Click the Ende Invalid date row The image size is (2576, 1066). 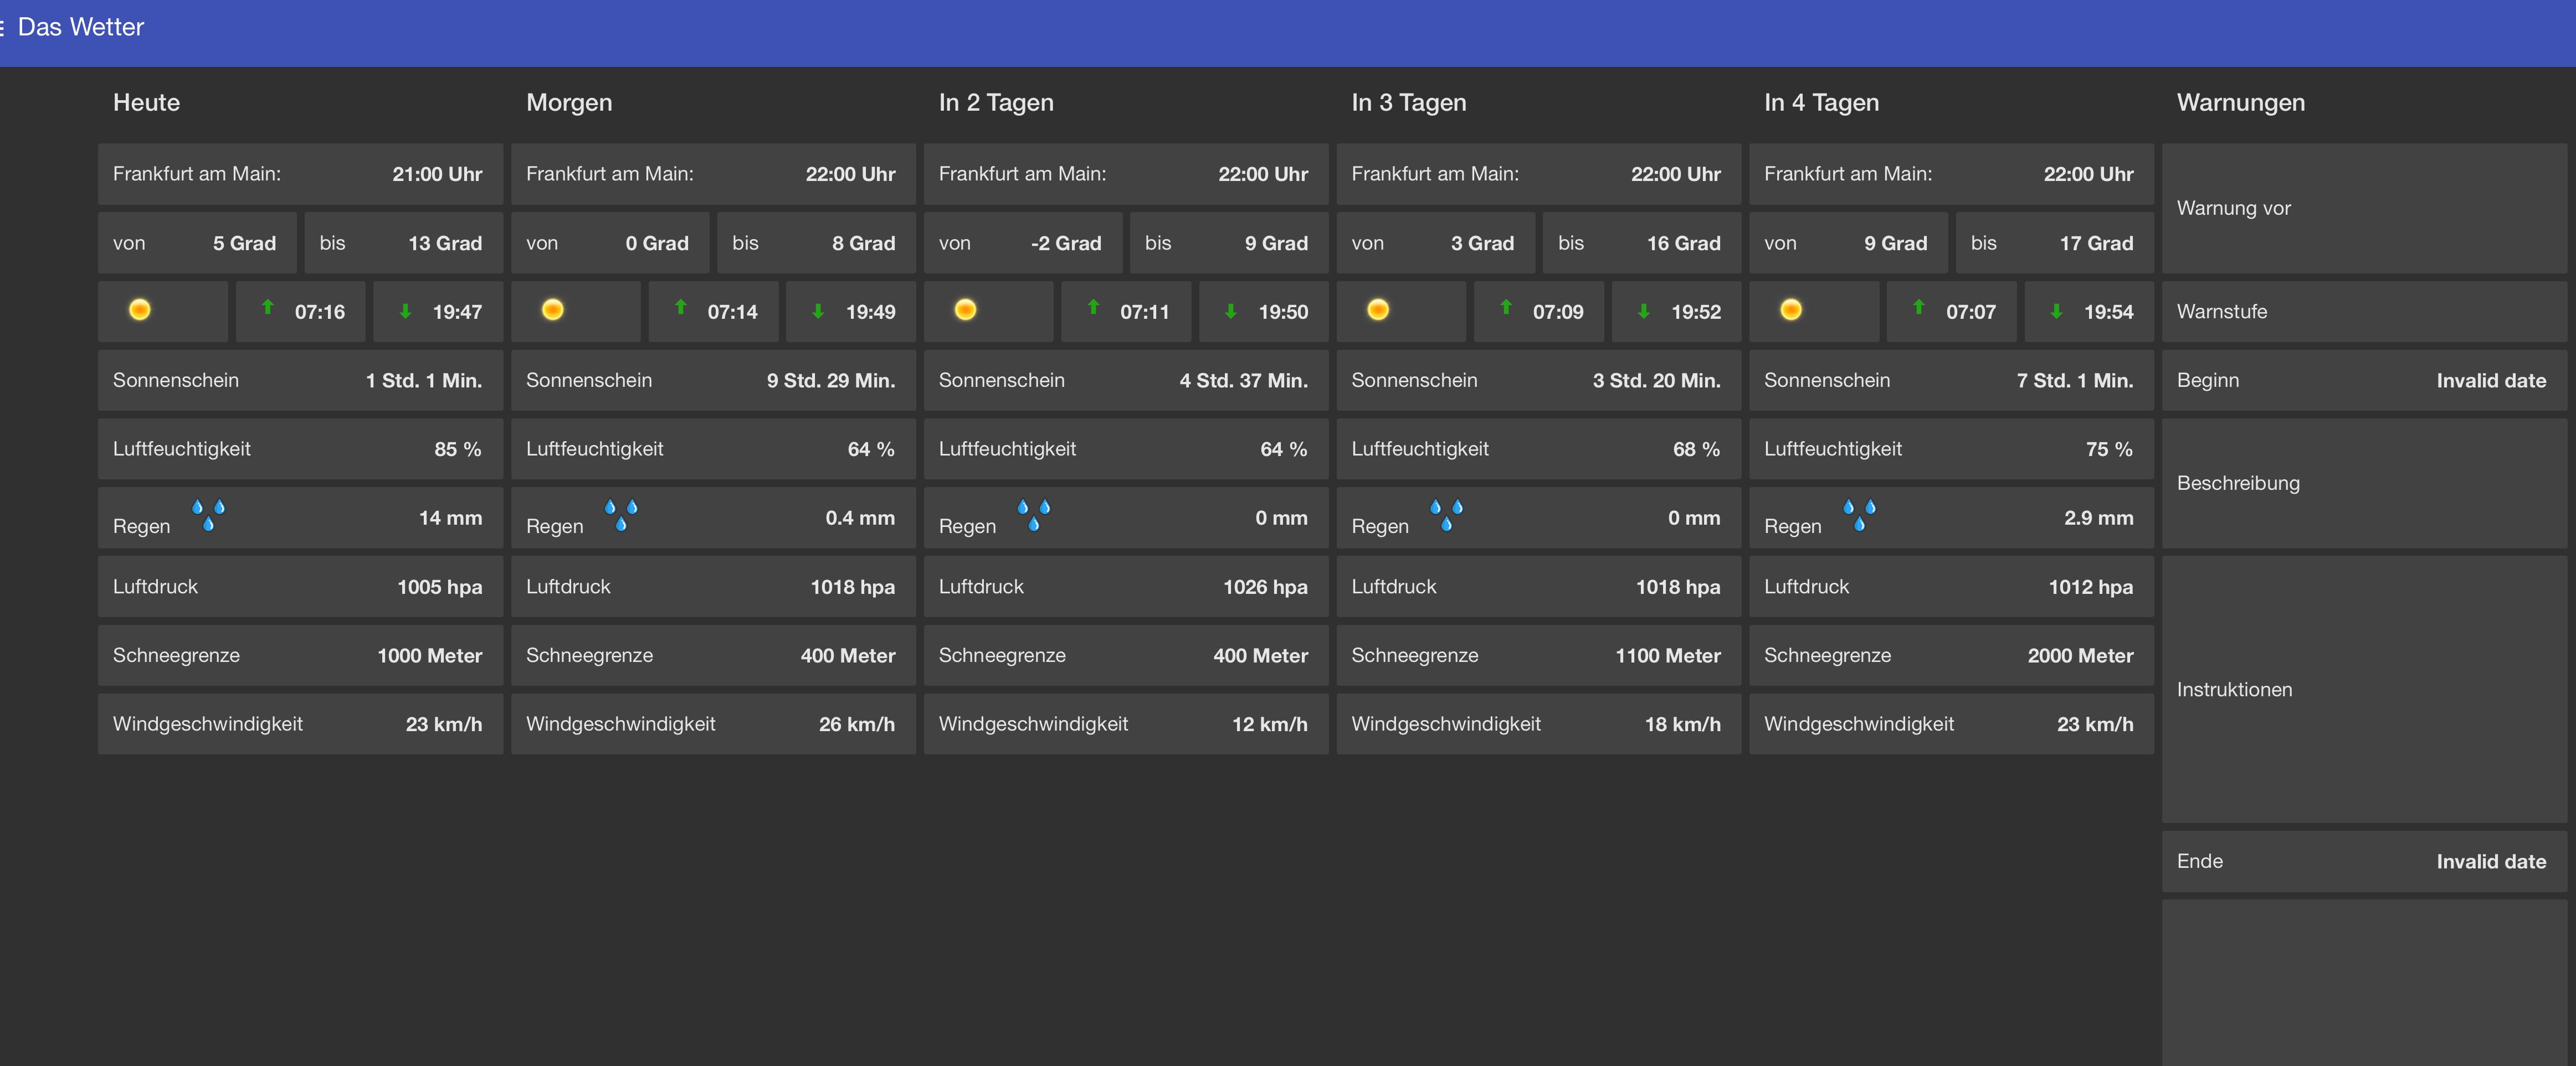2364,861
